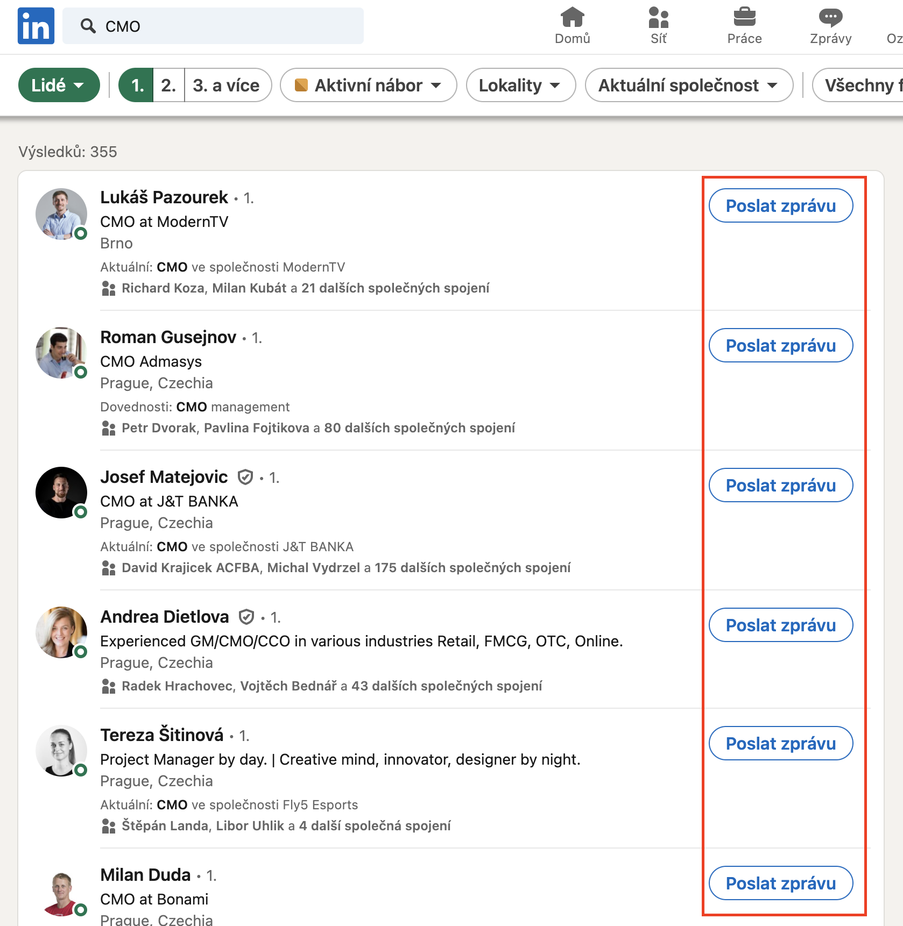The width and height of the screenshot is (903, 926).
Task: Send message to Lukáš Pazourek
Action: (781, 205)
